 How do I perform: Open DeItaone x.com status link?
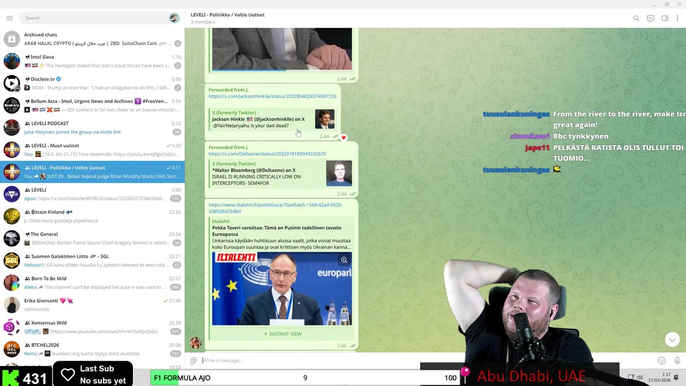pos(267,154)
